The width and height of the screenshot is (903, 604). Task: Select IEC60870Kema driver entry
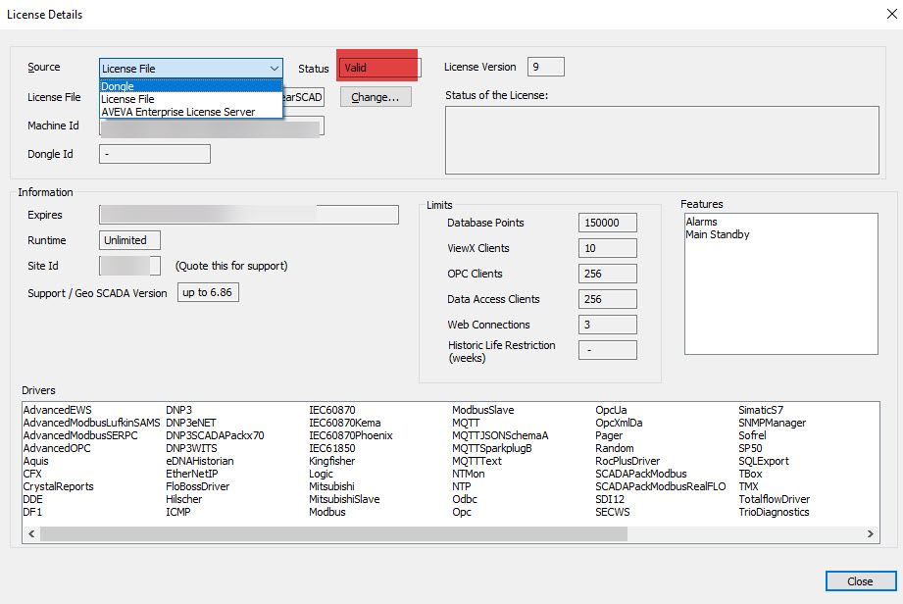[345, 423]
